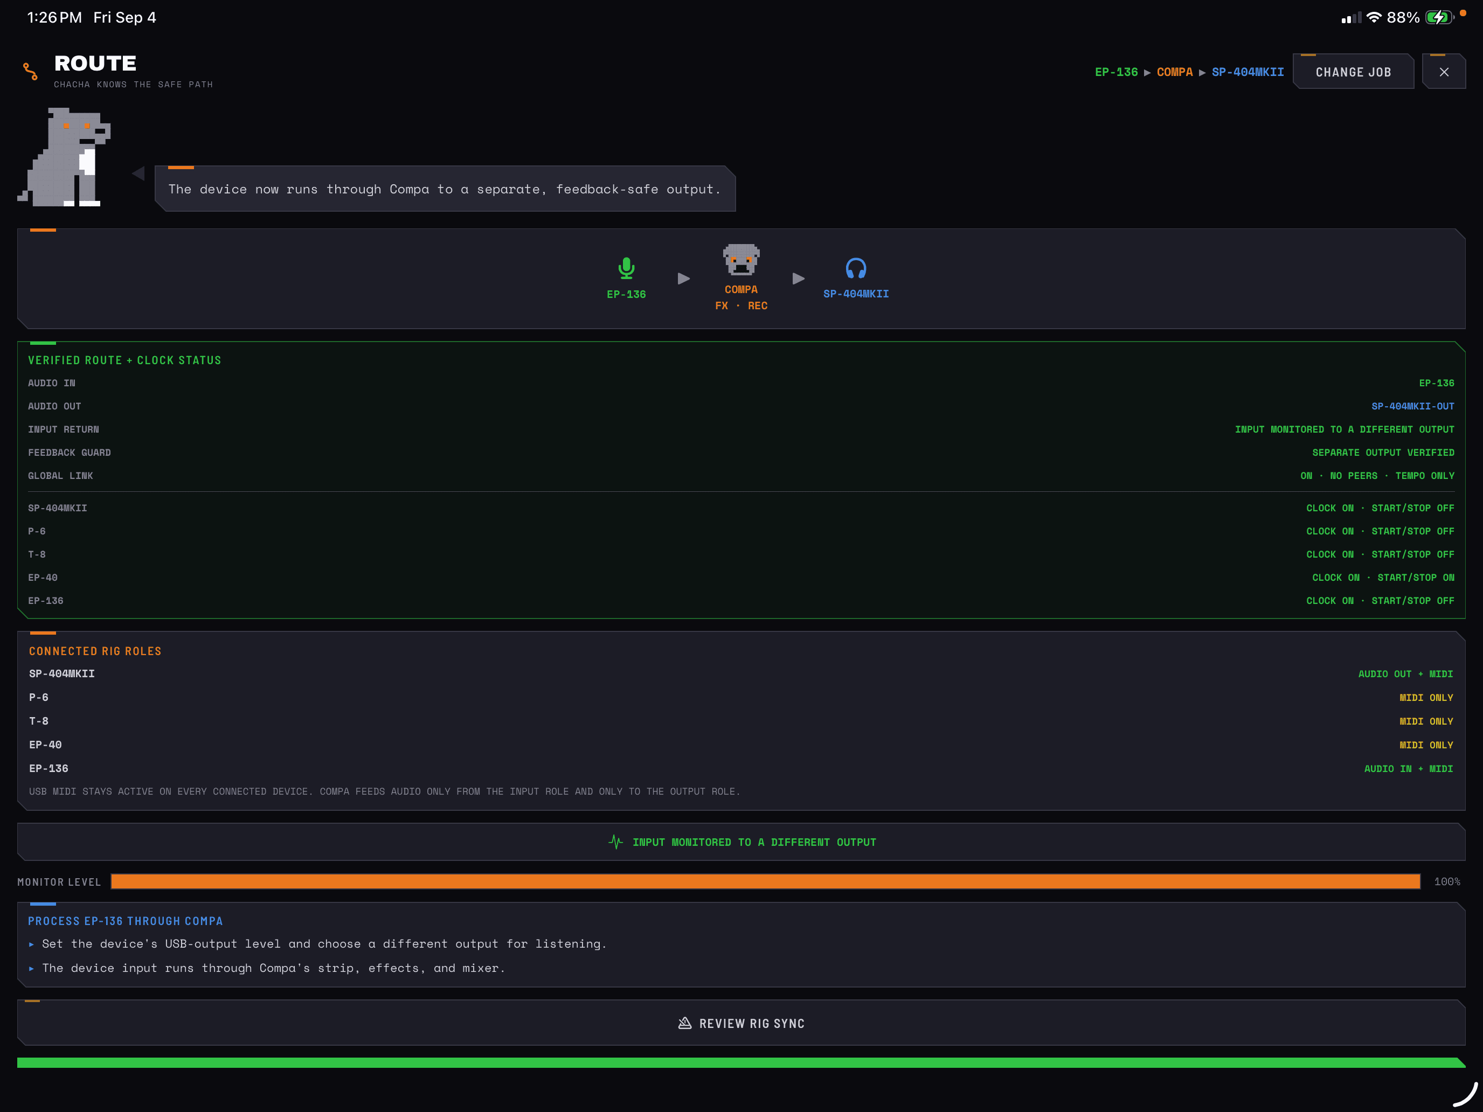Select the Compa dog-face icon in route diagram
The height and width of the screenshot is (1112, 1483).
741,260
